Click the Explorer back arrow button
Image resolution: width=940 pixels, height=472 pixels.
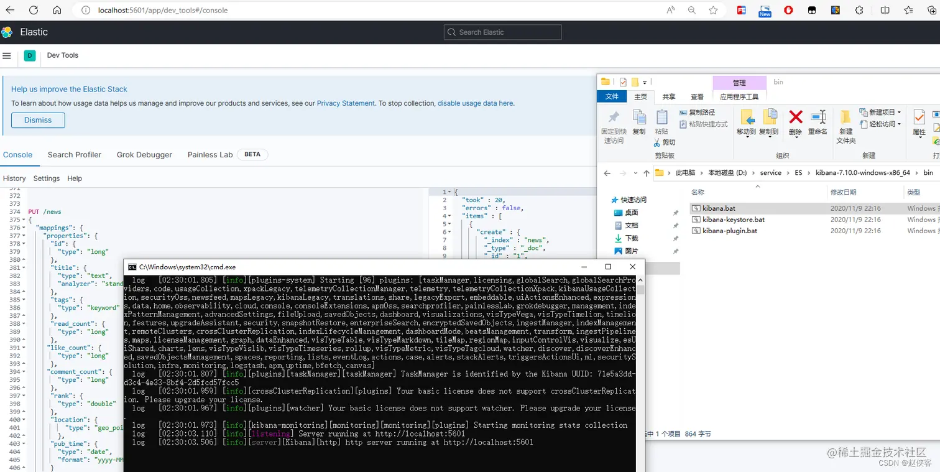pos(607,173)
